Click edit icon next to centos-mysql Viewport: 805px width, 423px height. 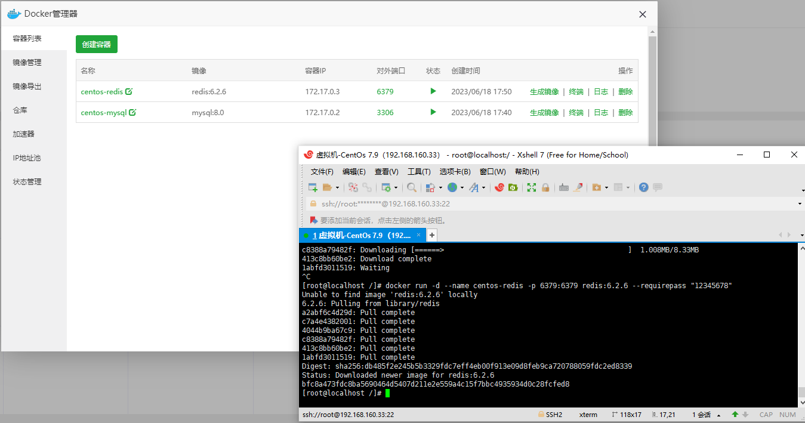pos(132,112)
